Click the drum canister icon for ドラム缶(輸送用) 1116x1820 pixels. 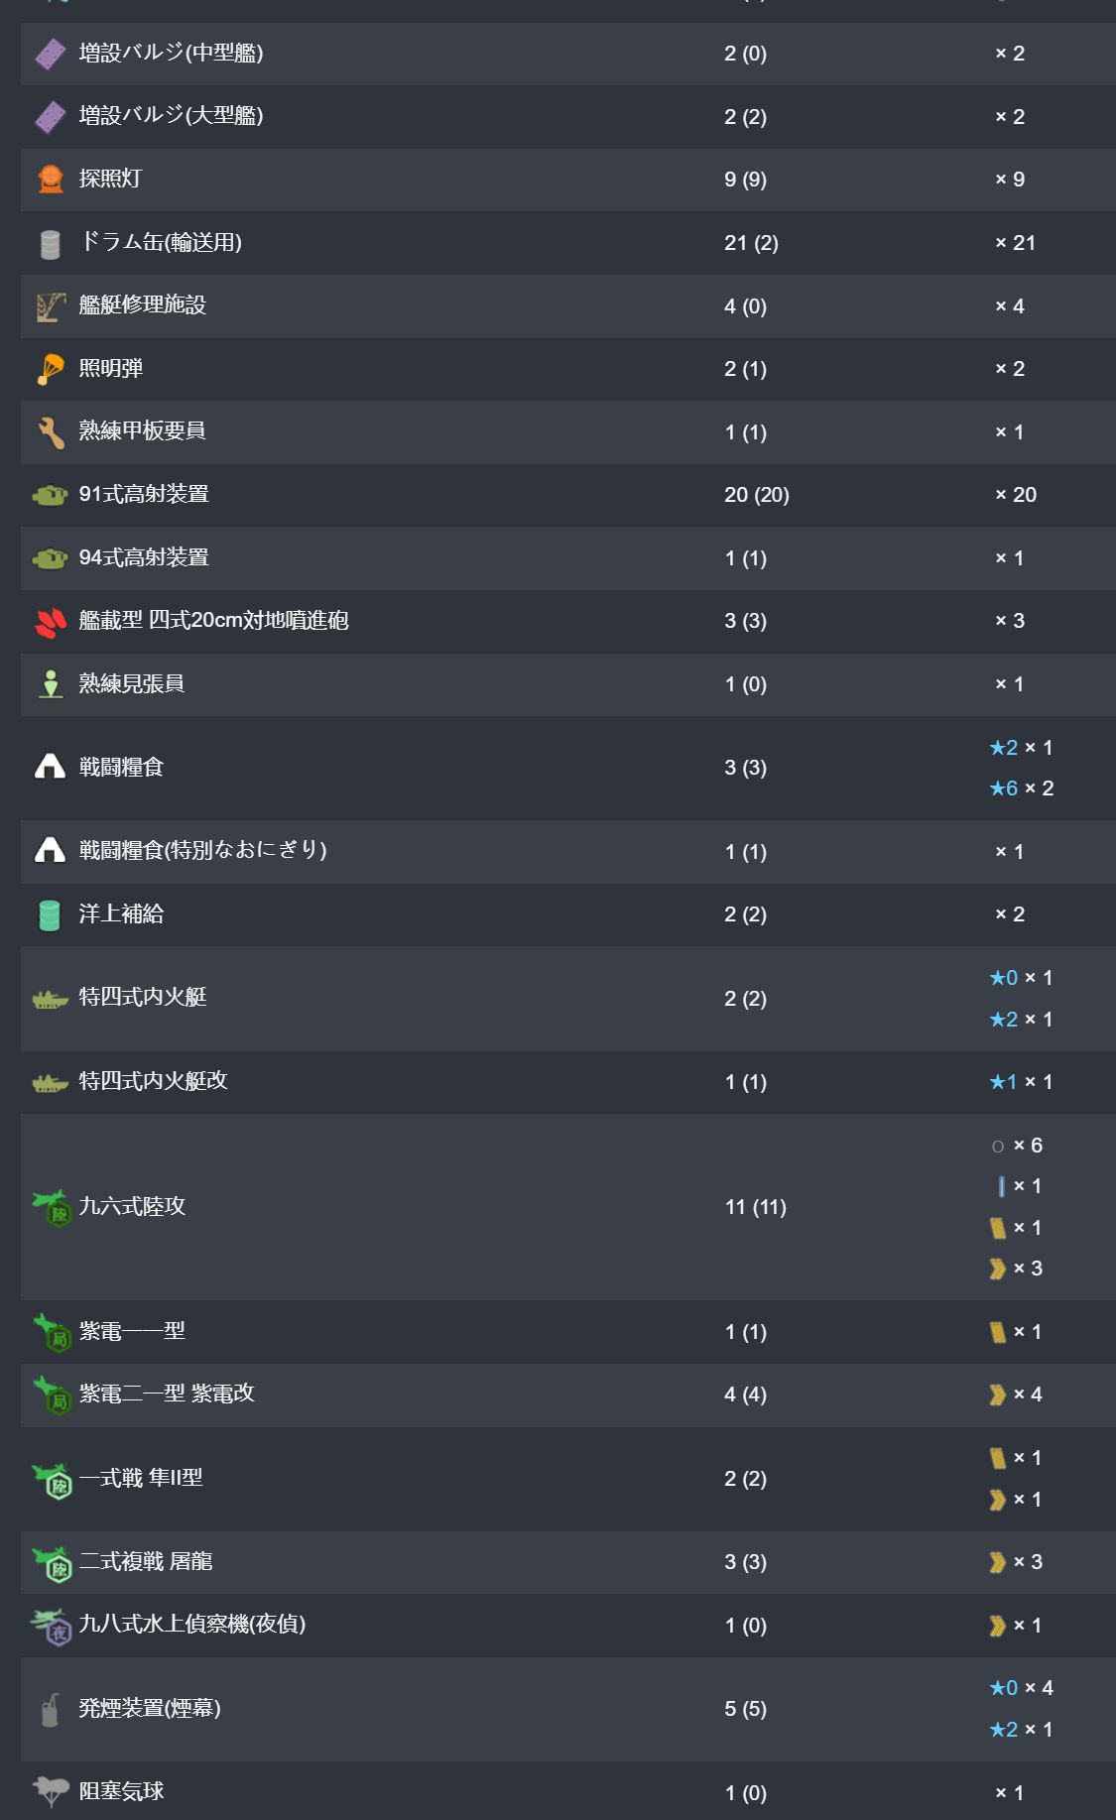pos(51,243)
